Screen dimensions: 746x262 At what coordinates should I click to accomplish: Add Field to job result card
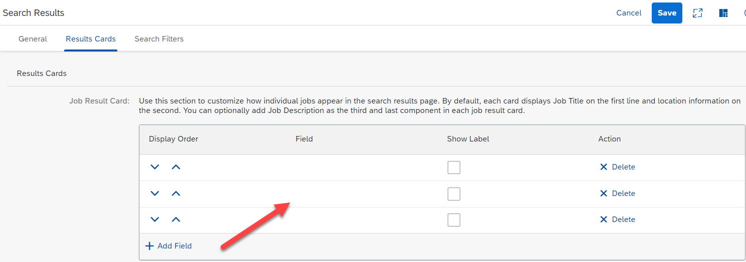(168, 246)
